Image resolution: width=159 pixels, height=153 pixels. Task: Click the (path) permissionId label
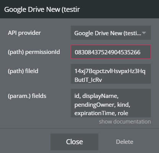[34, 52]
